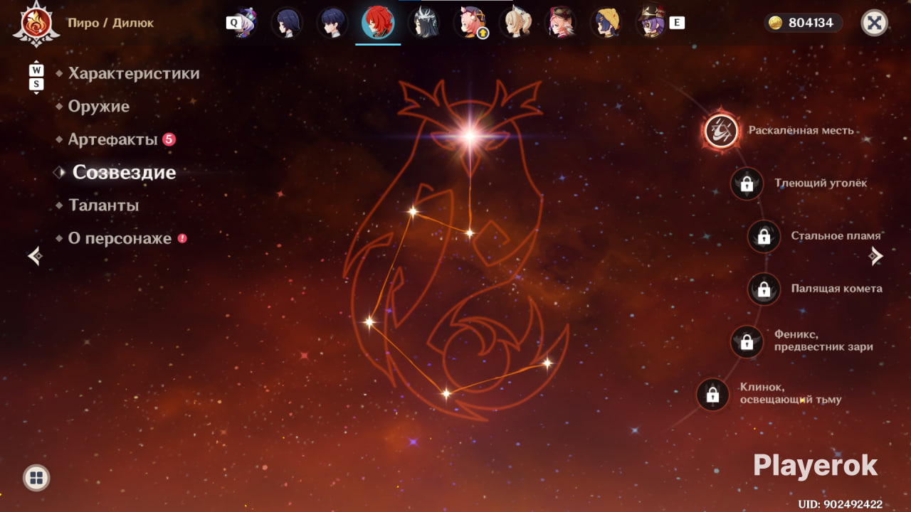Click the 'Стальное пламя' label
911x512 pixels.
pos(836,236)
